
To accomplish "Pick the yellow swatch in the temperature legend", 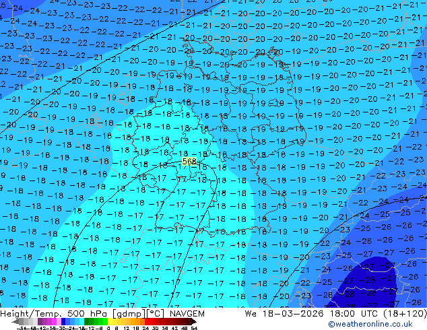I will (x=110, y=321).
